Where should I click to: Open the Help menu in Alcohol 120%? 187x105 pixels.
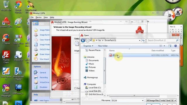point(52,17)
